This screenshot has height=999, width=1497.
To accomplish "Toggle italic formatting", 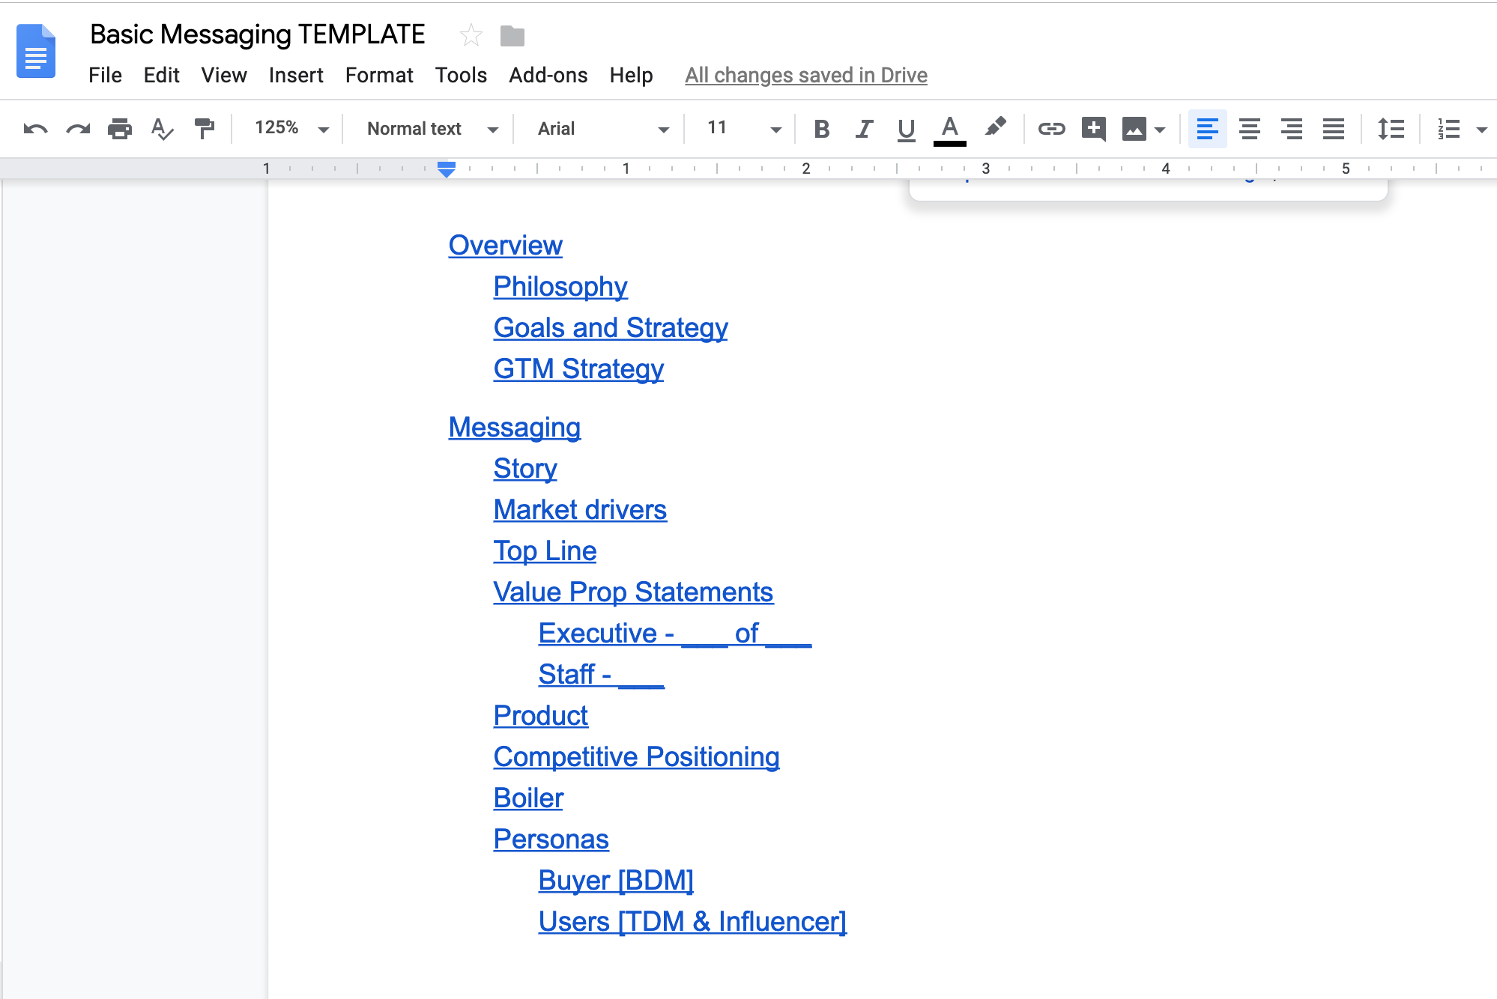I will (864, 129).
